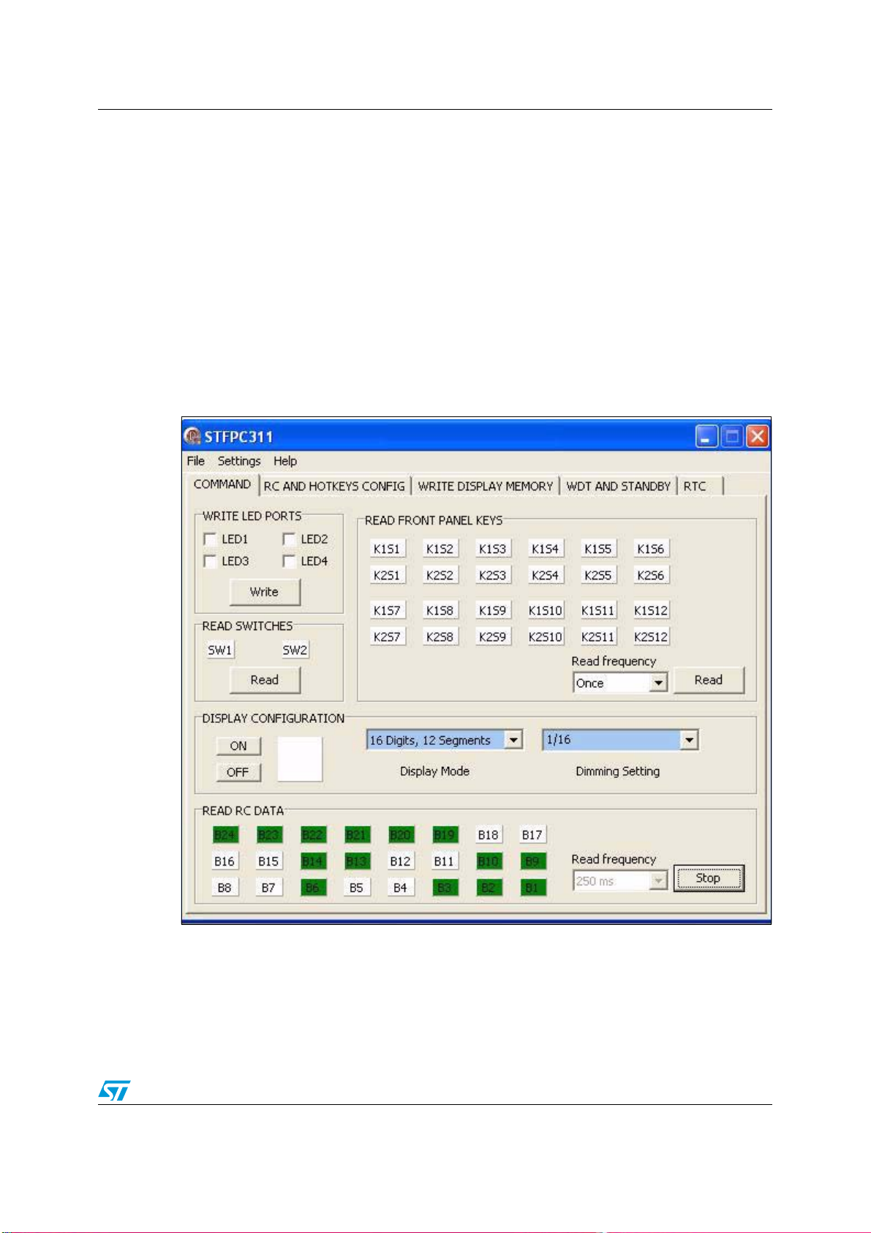Close the STFPC311 window
The image size is (871, 1233).
[x=757, y=438]
